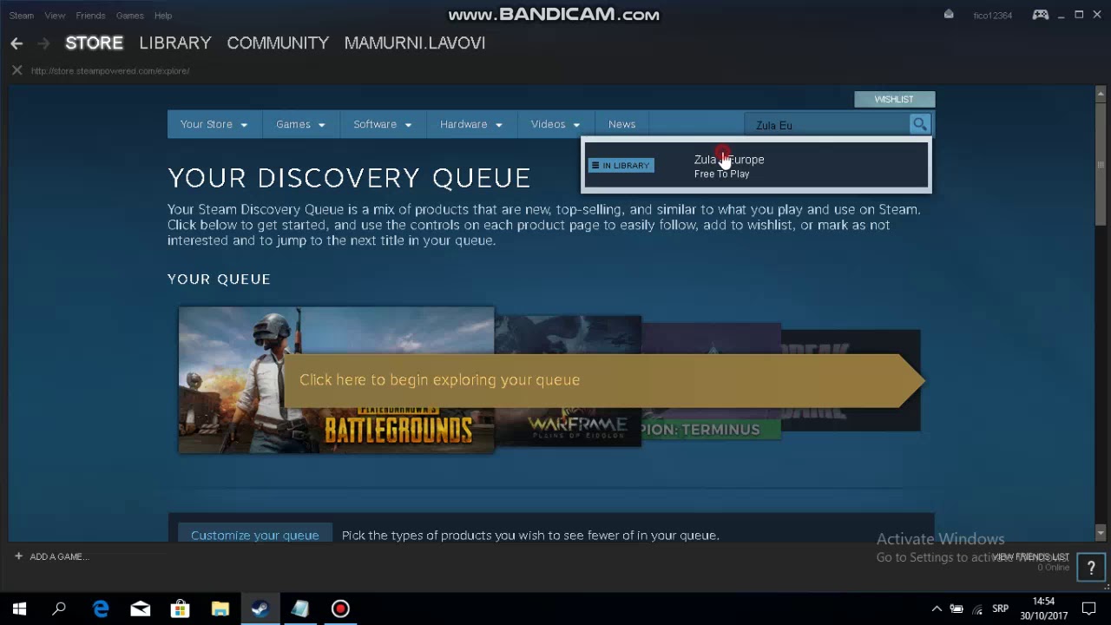
Task: Open the Warframe queue thumbnail
Action: coord(569,381)
